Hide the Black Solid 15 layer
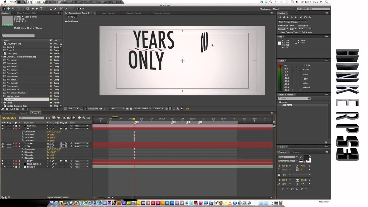 tap(3, 164)
